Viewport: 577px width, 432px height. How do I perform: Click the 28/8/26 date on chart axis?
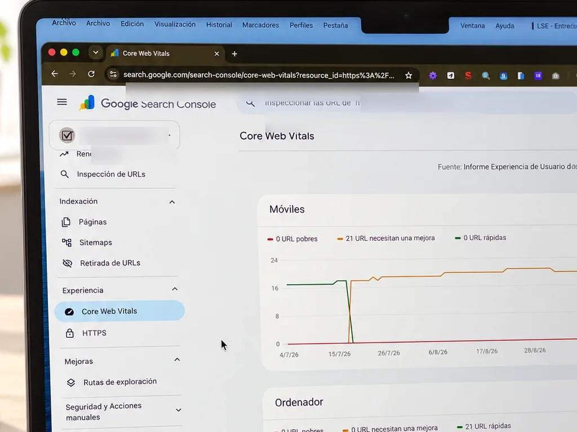pyautogui.click(x=535, y=350)
